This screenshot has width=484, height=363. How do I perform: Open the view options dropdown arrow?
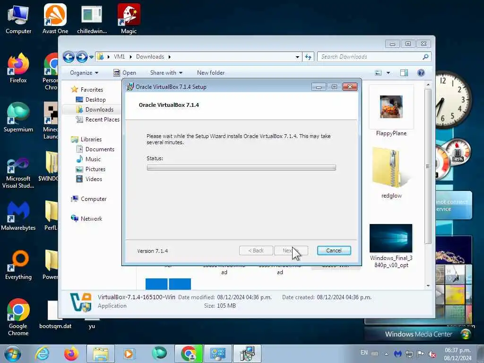(x=389, y=73)
